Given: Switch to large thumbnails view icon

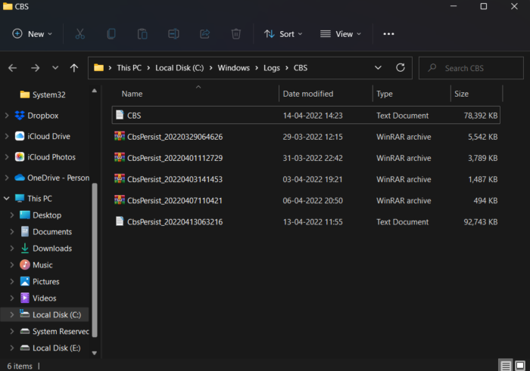Looking at the screenshot, I should pyautogui.click(x=519, y=365).
